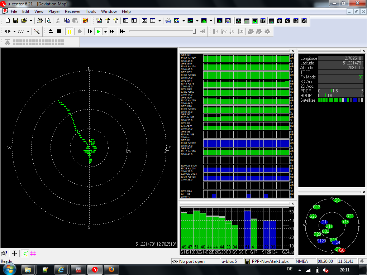Open the baudrate dropdown arrow

tap(28, 32)
